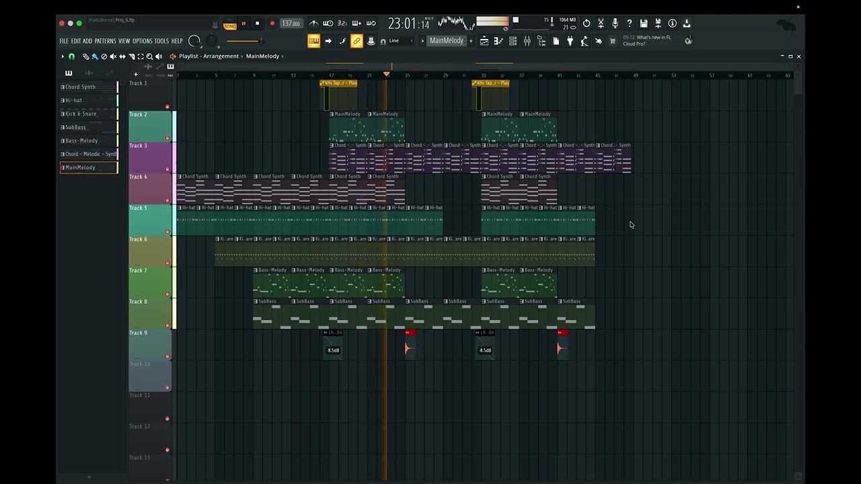
Task: Mute Track 2 using its dot
Action: 167,138
